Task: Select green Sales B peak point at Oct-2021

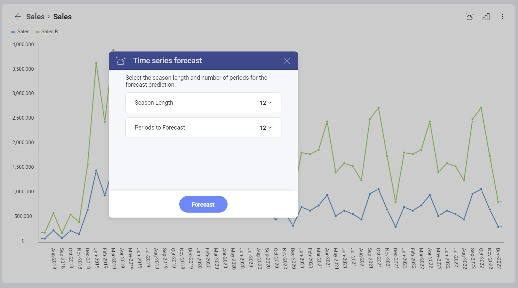Action: point(379,108)
